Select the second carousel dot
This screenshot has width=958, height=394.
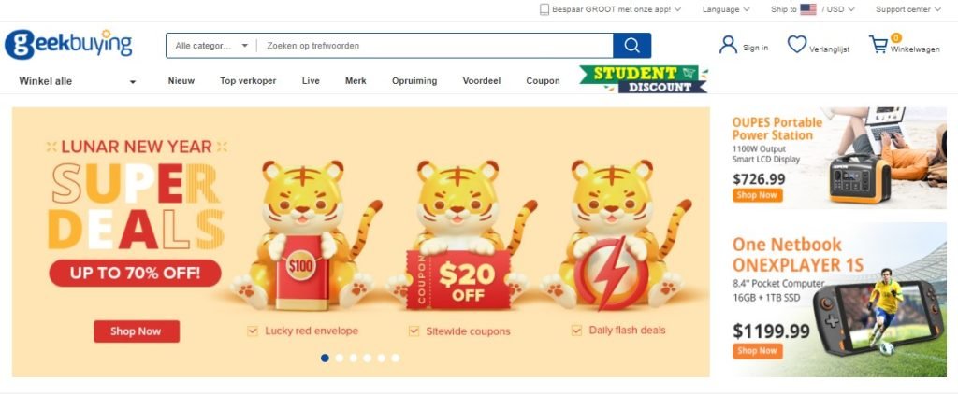(x=339, y=358)
